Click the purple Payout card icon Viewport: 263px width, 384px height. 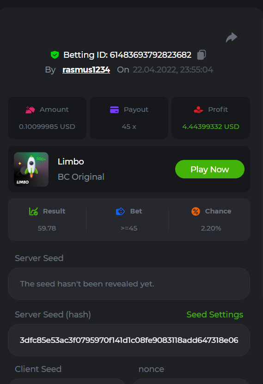[x=114, y=110]
